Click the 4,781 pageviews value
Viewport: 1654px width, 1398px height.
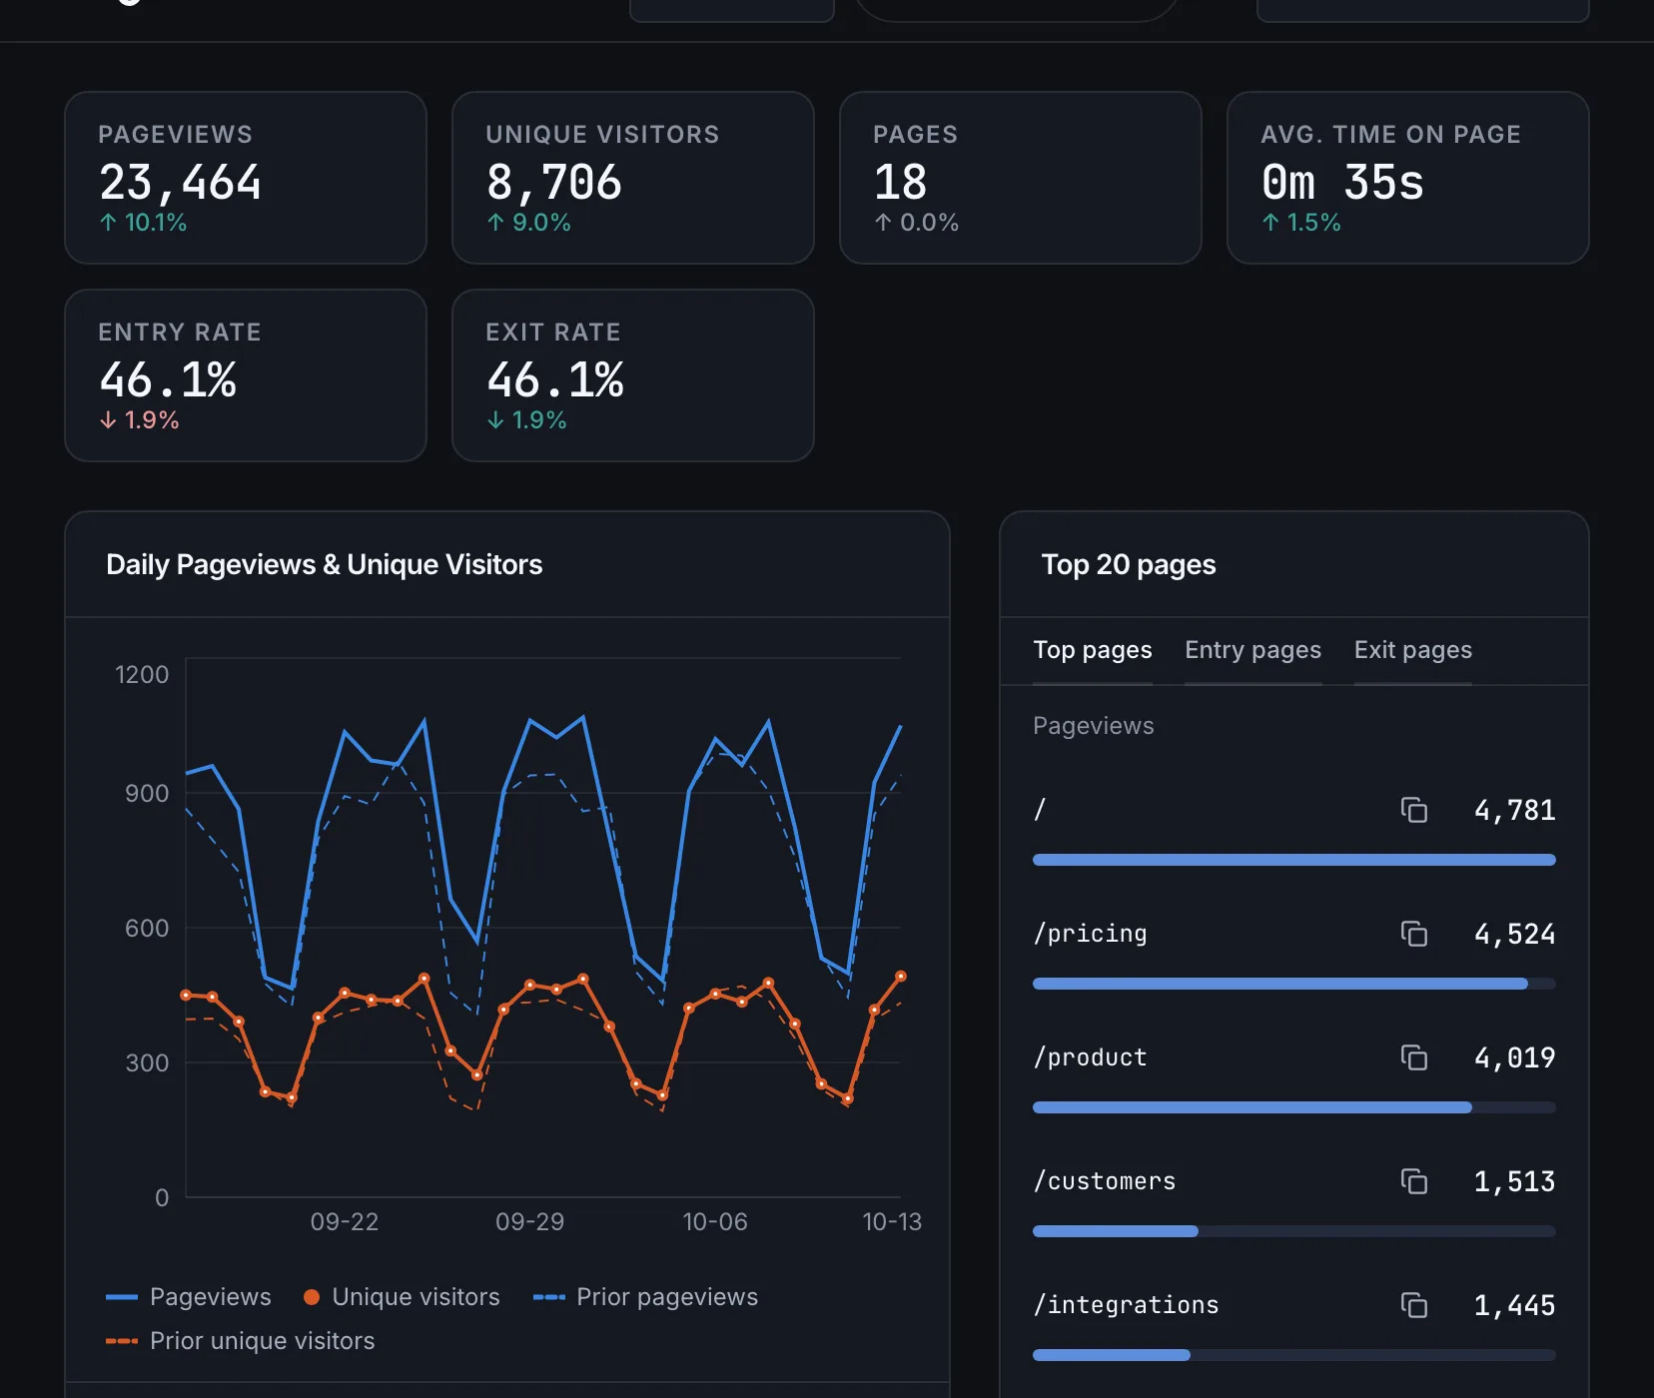point(1514,810)
